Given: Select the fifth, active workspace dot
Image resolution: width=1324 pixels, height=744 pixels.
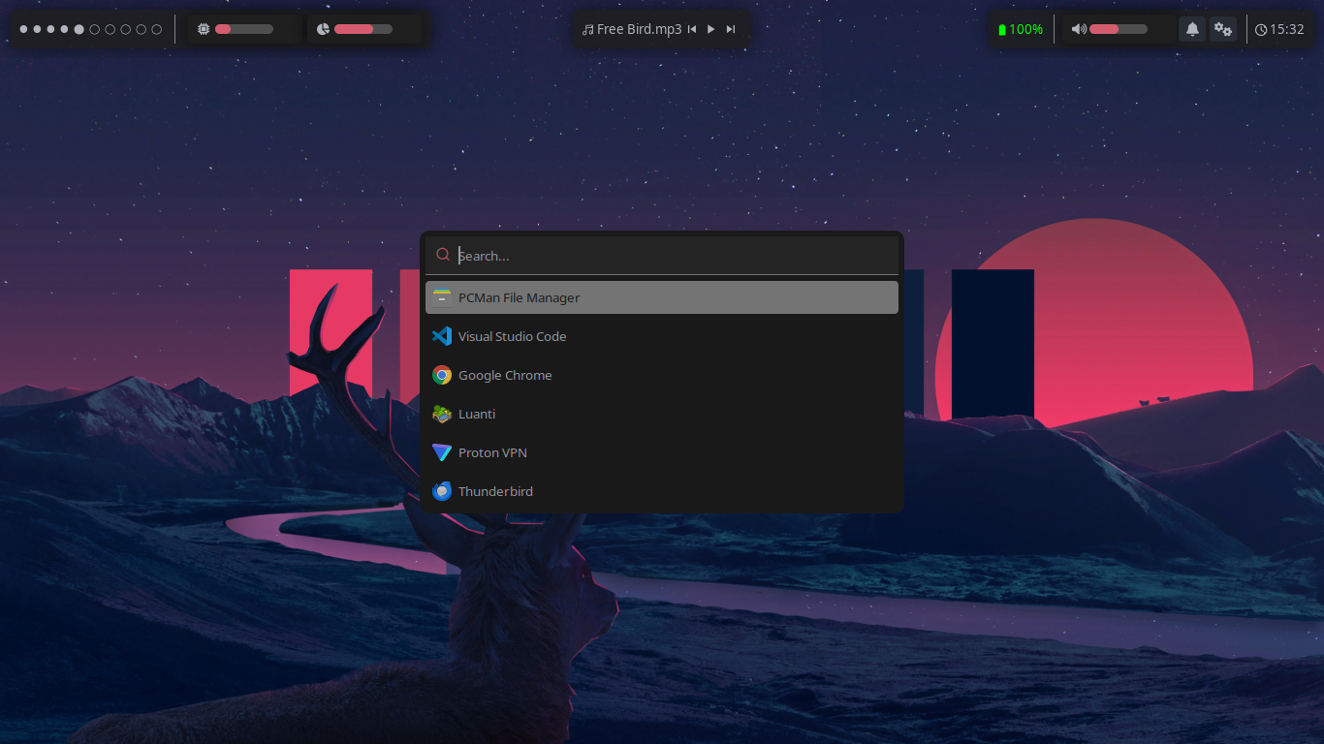Looking at the screenshot, I should pyautogui.click(x=79, y=29).
